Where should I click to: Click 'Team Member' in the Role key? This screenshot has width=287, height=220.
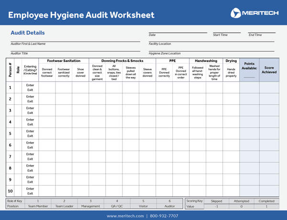(38, 206)
